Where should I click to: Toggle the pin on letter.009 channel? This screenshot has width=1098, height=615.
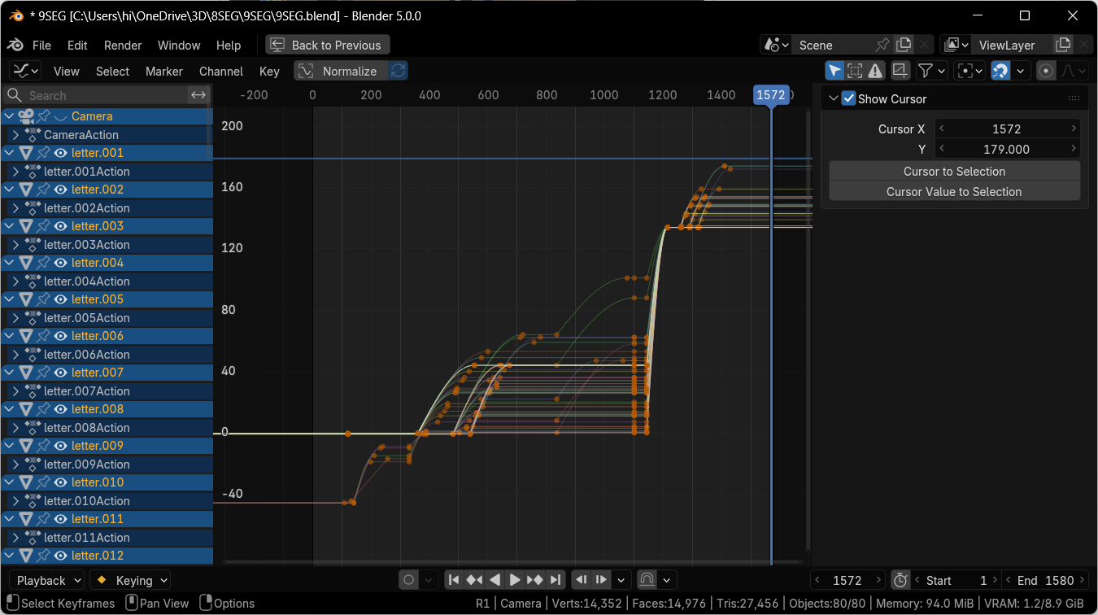[x=44, y=446]
